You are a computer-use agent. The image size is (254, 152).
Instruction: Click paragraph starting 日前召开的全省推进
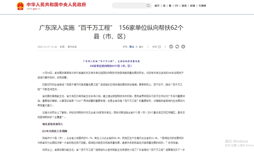tap(110, 87)
